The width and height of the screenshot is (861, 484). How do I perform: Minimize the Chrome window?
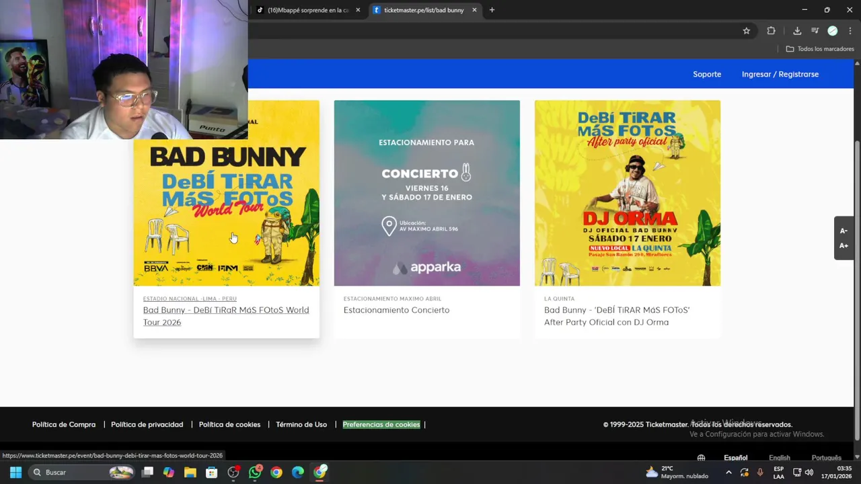[x=804, y=10]
